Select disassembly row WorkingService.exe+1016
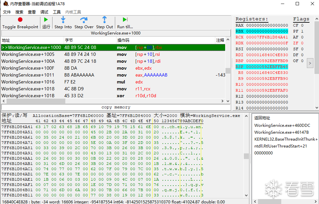 pos(113,82)
